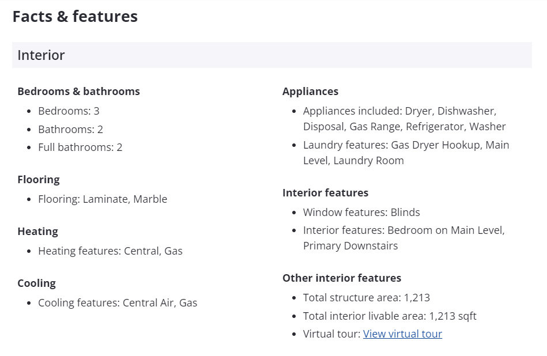Select the Full bathrooms: 2 entry
547x356 pixels.
click(x=80, y=147)
